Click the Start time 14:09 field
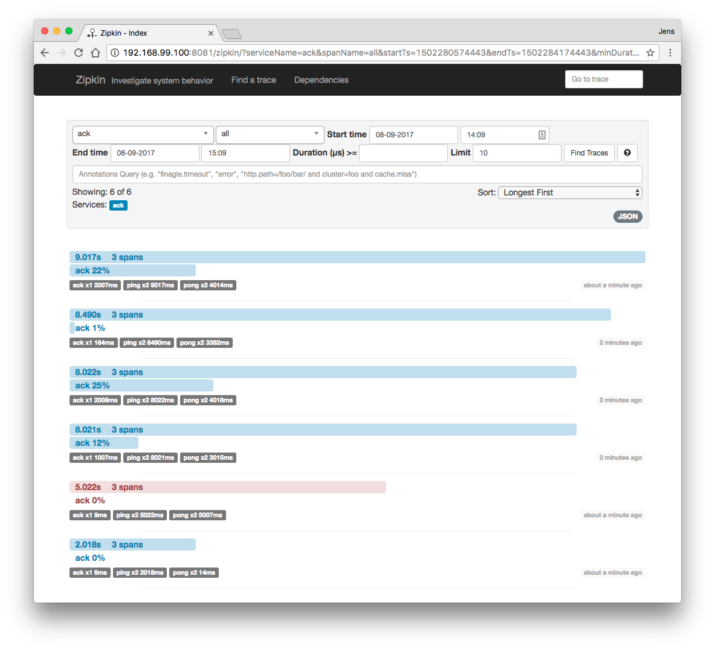This screenshot has height=651, width=715. 504,135
